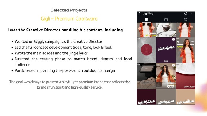Click the gigillieg profile username
Screen dimensions: 207x116
(x=148, y=13)
